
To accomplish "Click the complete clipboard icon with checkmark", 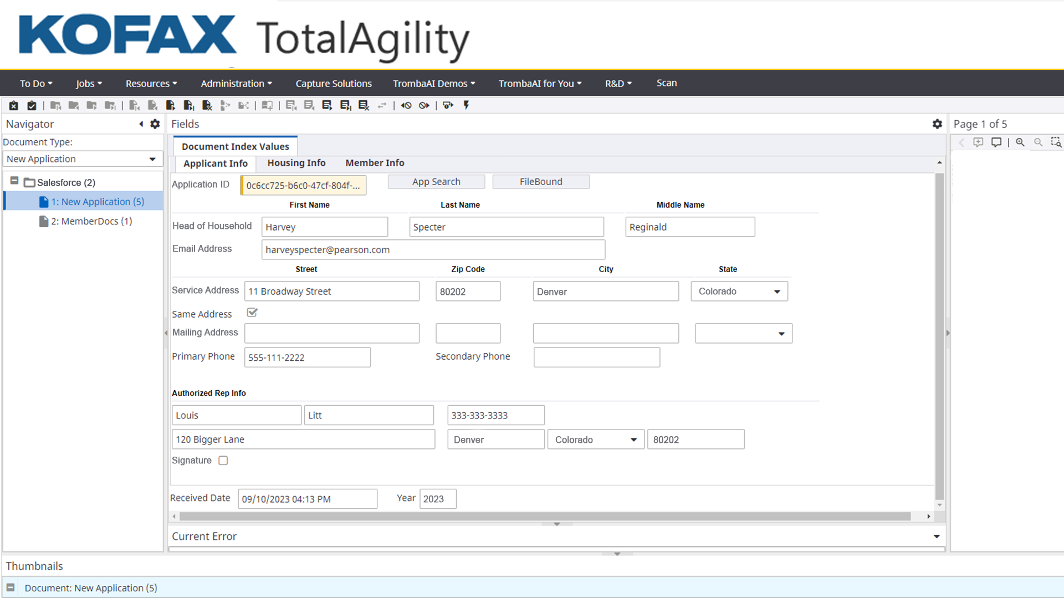I will coord(32,105).
